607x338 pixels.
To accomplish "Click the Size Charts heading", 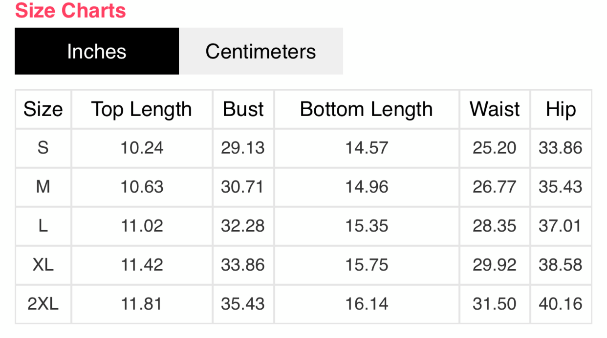I will coord(70,10).
